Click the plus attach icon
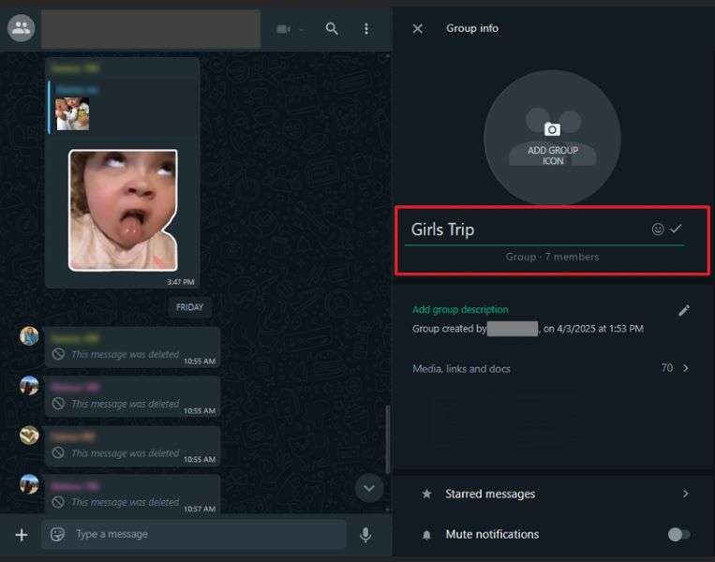Viewport: 715px width, 562px height. pos(22,535)
